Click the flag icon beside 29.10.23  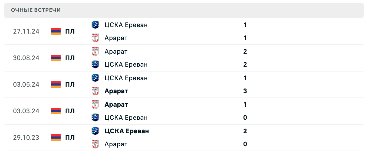coord(55,137)
